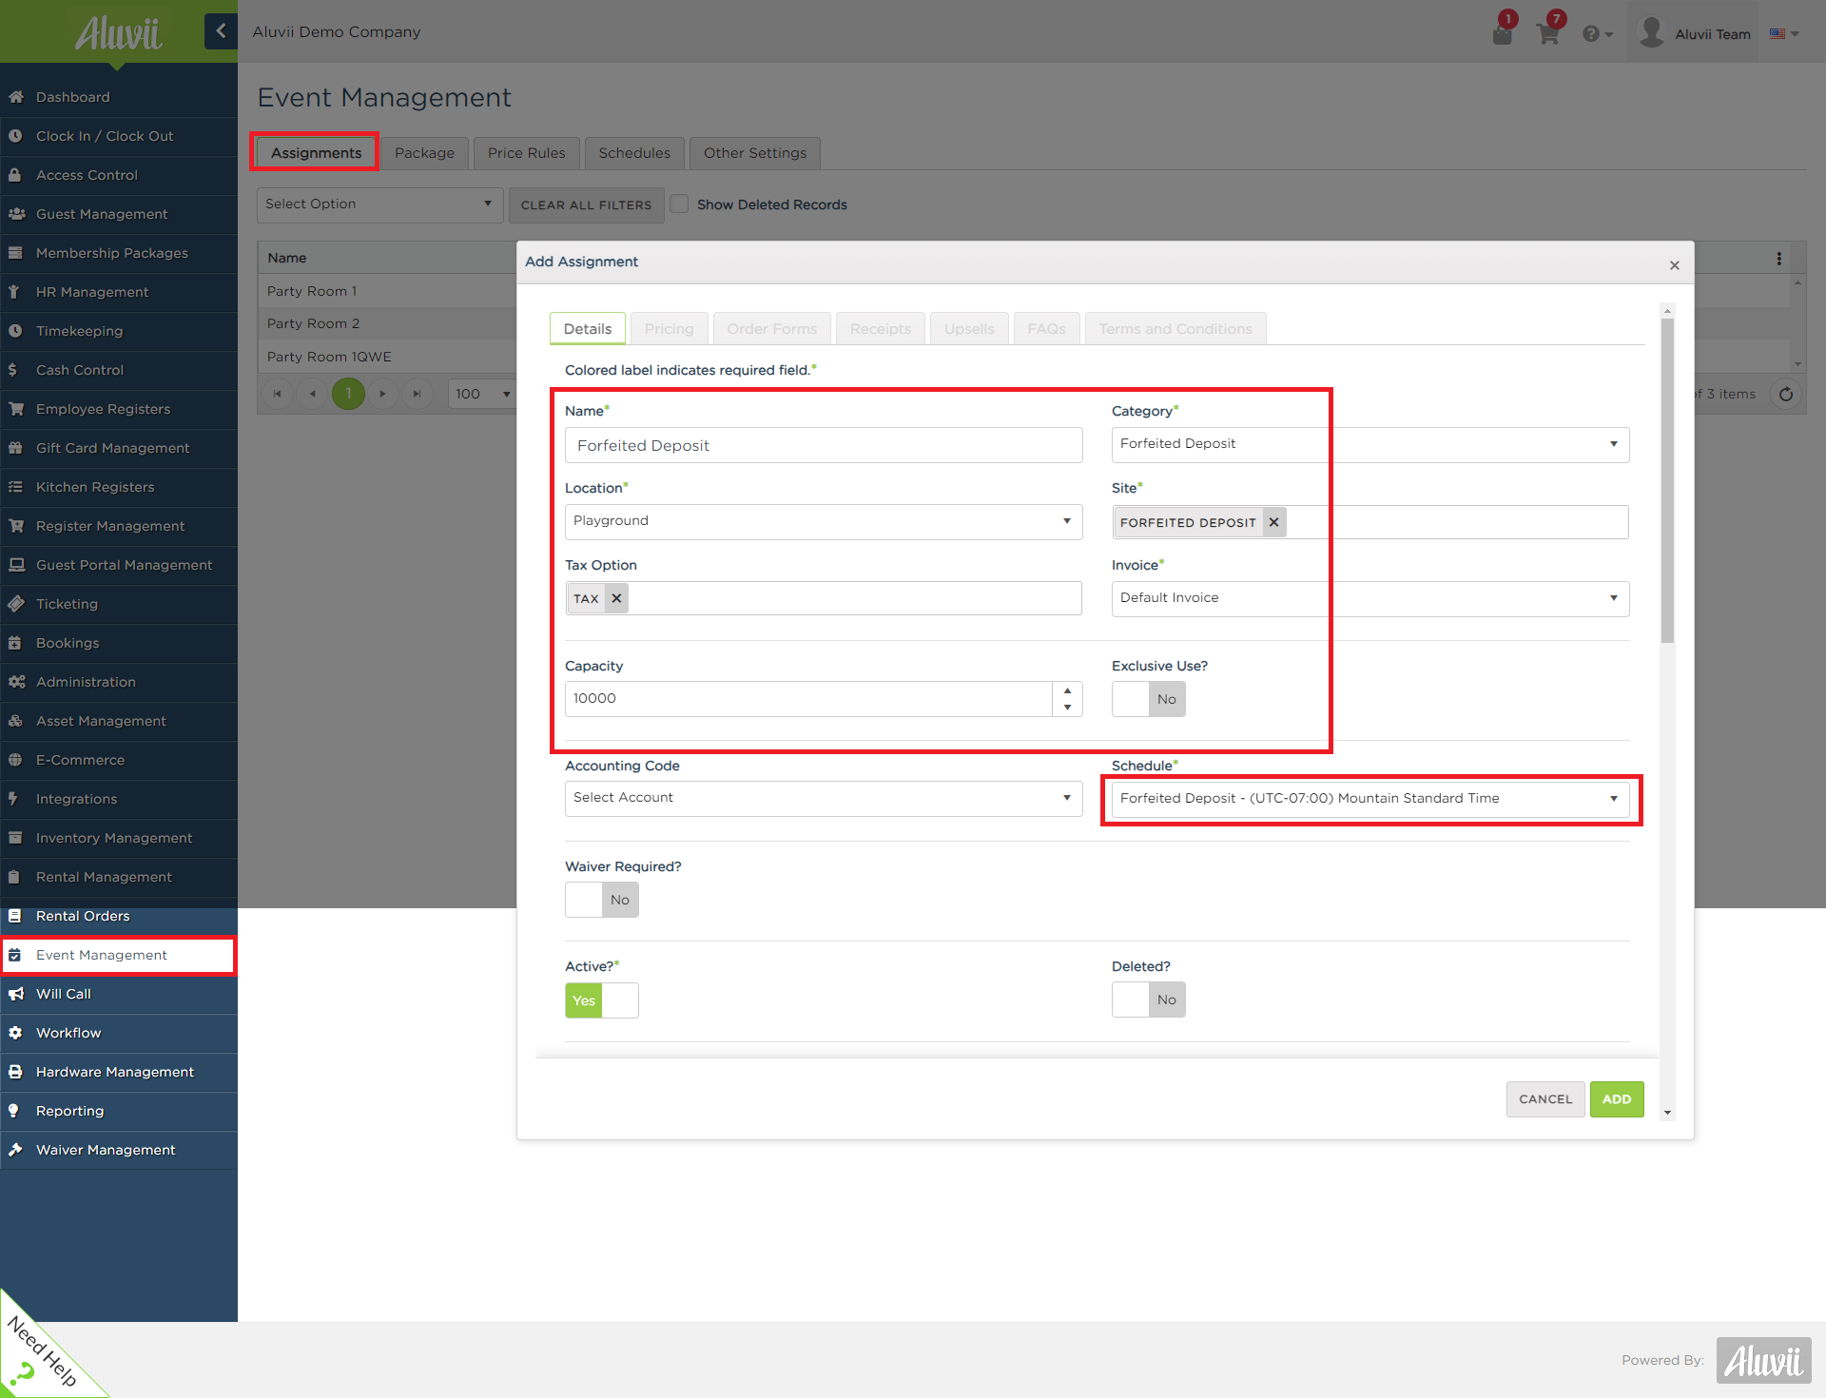Open Waiver Management in sidebar
Screen dimensions: 1826x1398
click(119, 1150)
